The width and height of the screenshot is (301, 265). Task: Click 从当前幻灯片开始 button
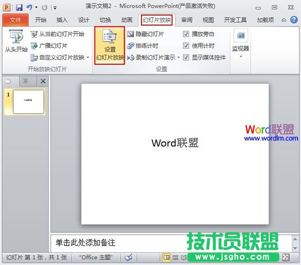(57, 34)
